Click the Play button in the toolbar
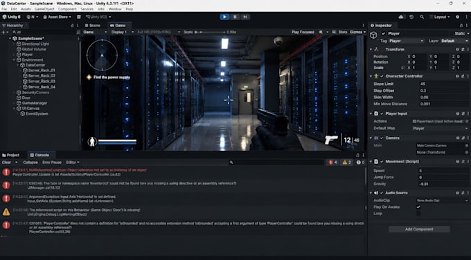The height and width of the screenshot is (260, 471). (224, 17)
